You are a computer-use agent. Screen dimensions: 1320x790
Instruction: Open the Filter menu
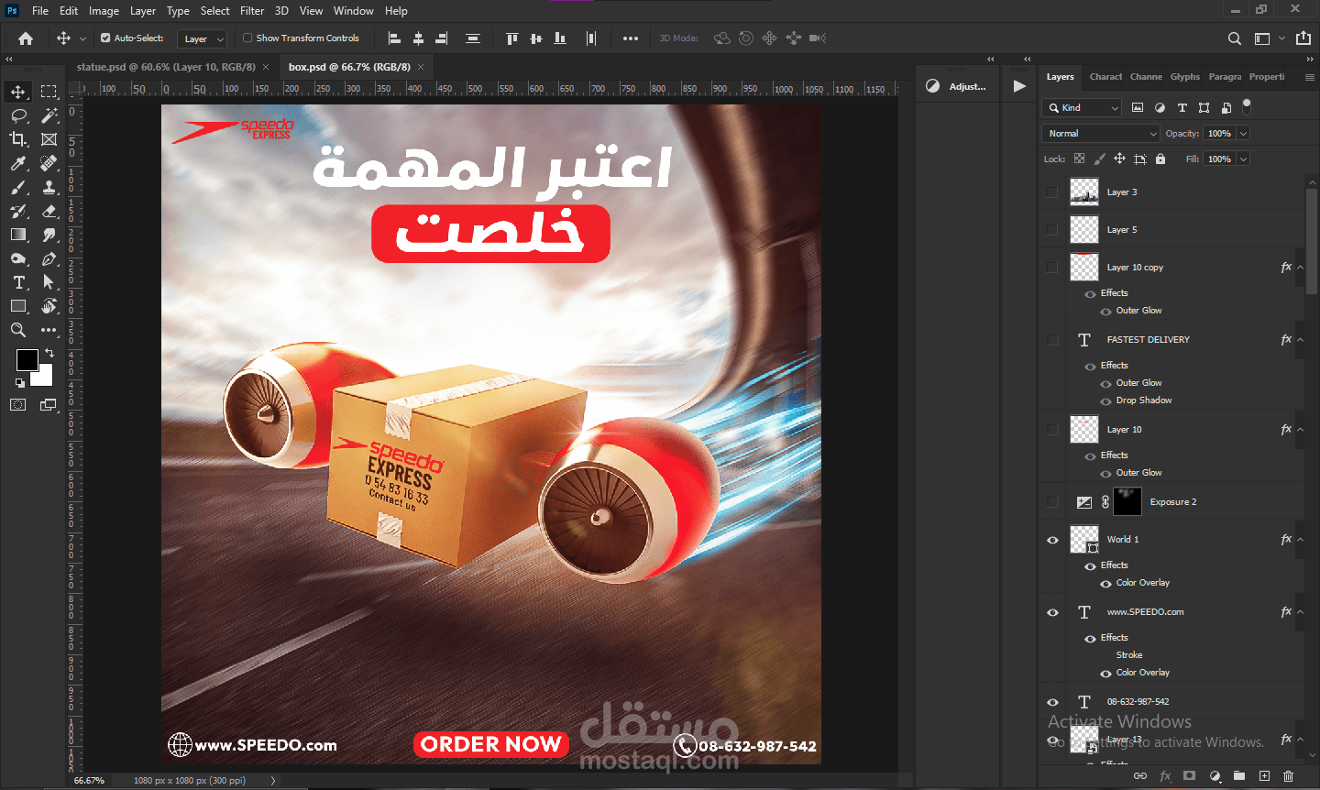[252, 11]
